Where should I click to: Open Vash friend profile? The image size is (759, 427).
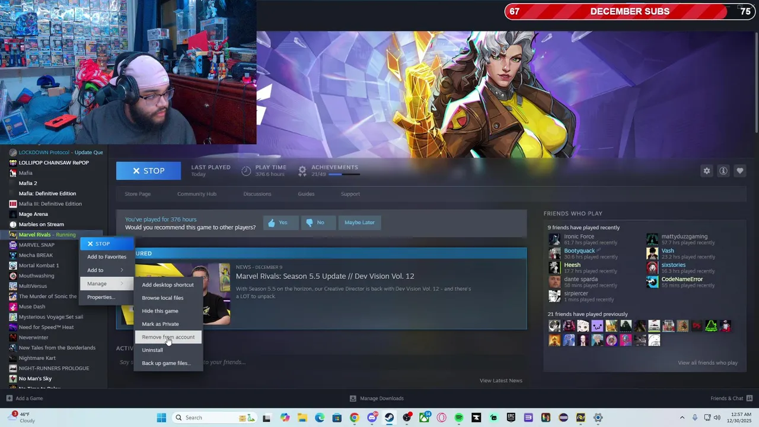(x=668, y=251)
